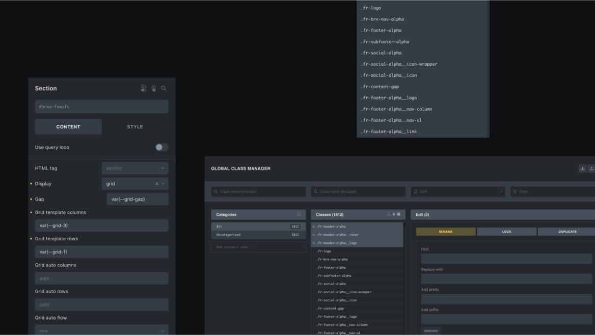Switch to the CONTENT tab
This screenshot has height=335, width=595.
68,127
